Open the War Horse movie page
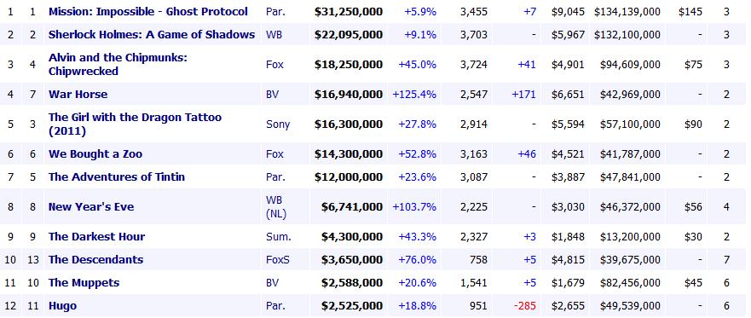The image size is (751, 318). click(x=78, y=95)
